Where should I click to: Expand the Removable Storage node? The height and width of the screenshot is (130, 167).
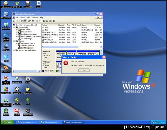pos(17,43)
